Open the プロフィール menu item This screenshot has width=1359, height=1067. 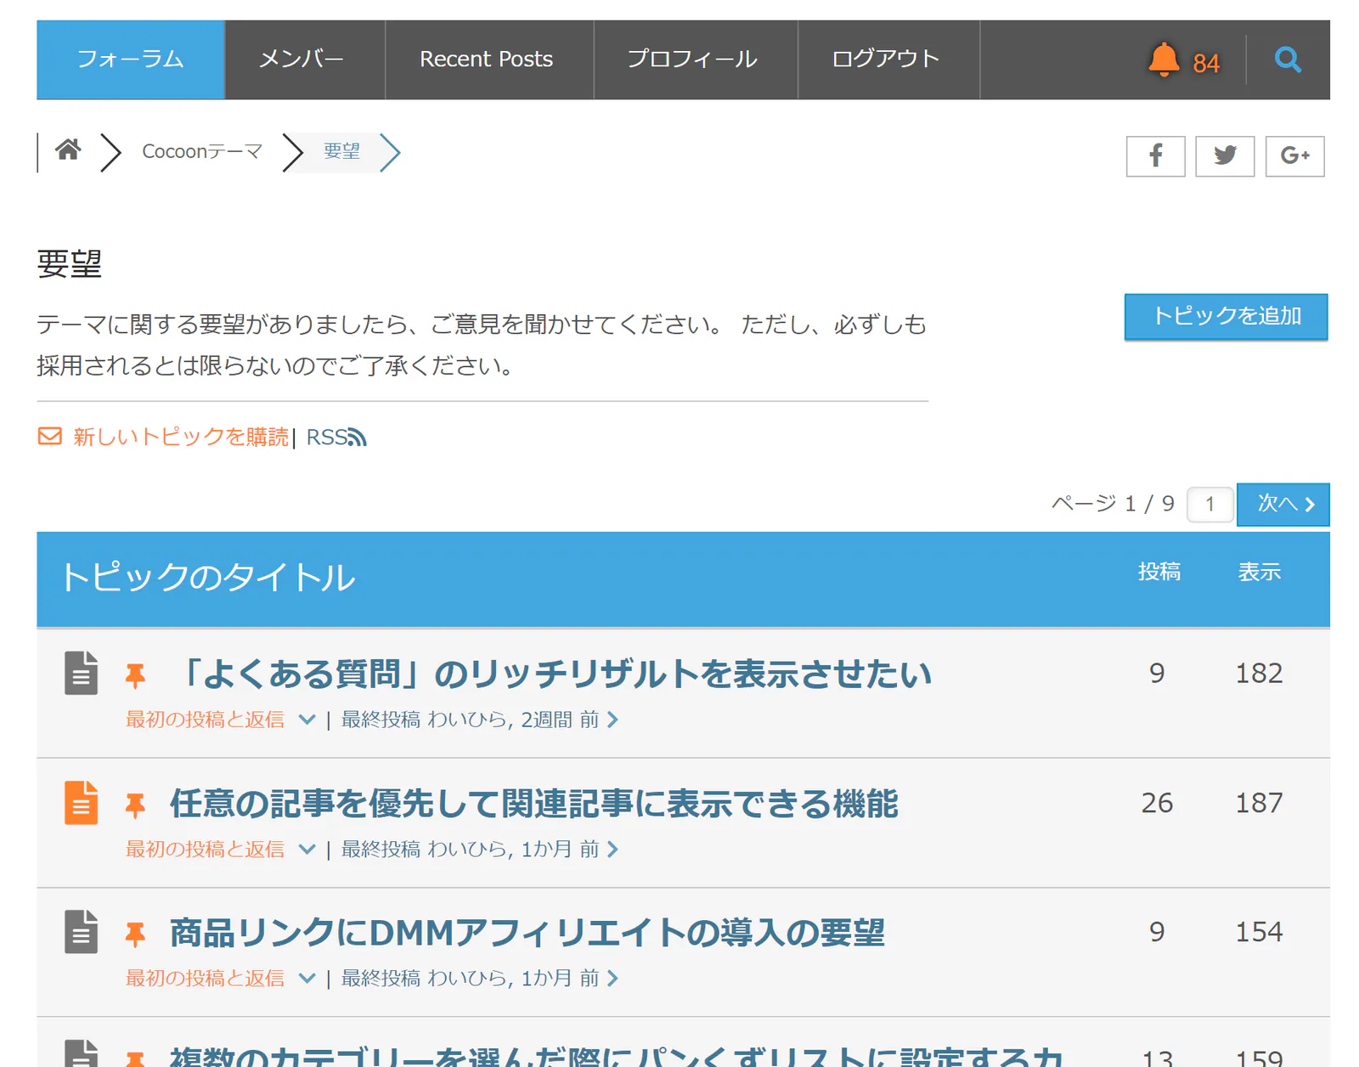coord(696,59)
